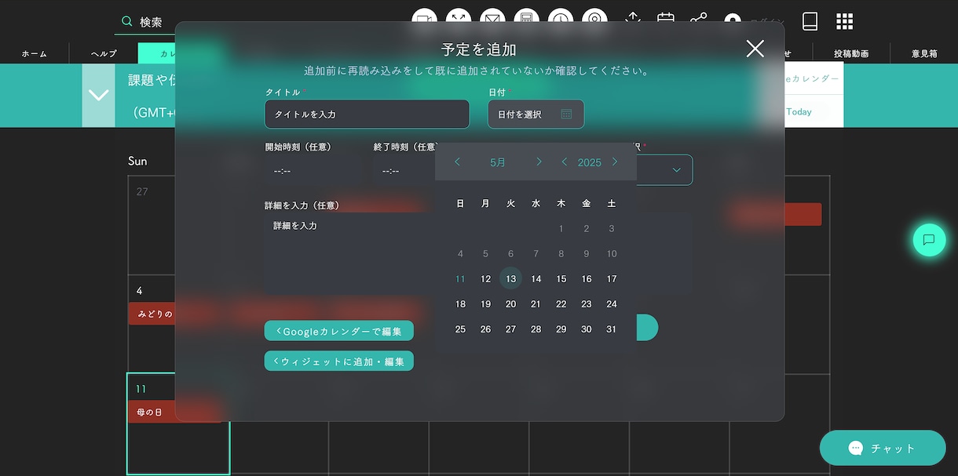Open the mail envelope icon
958x476 pixels.
click(492, 20)
